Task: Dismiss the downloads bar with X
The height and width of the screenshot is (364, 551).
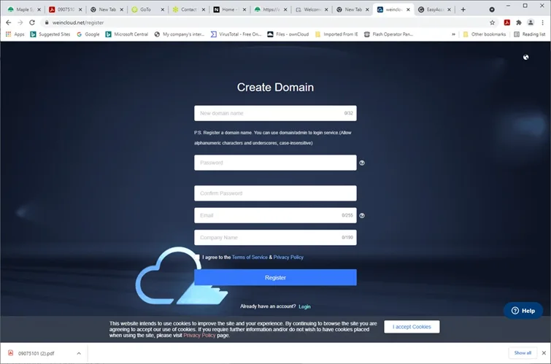Action: [x=544, y=353]
